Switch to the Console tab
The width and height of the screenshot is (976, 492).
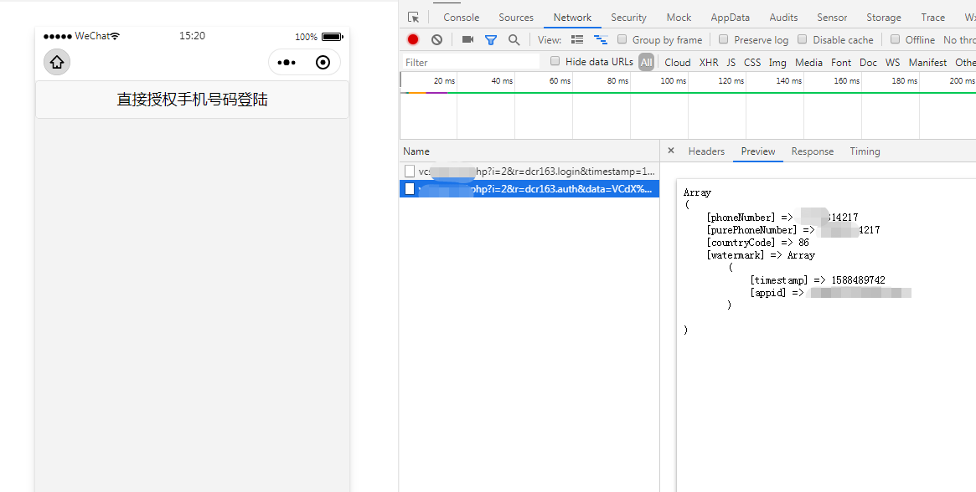(462, 18)
